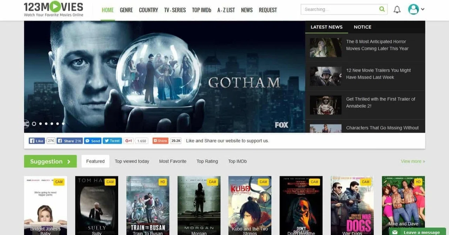The image size is (449, 235).
Task: Switch to the NOTICE tab
Action: click(362, 27)
